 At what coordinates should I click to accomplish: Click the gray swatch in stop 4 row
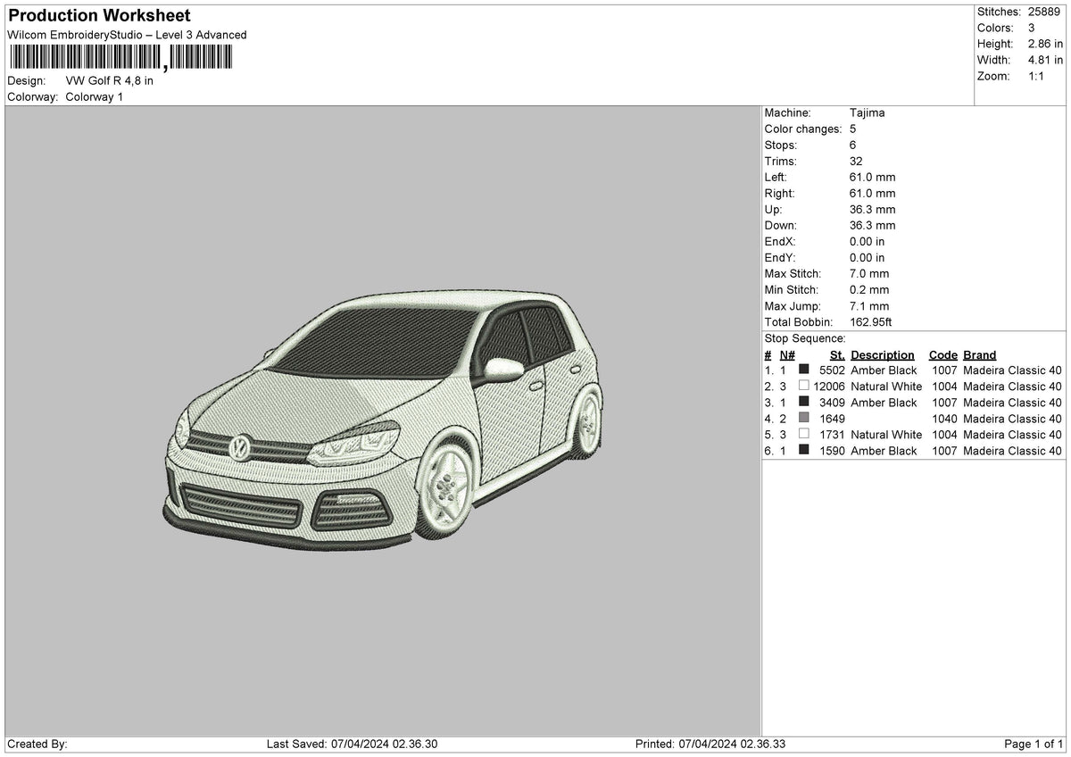(804, 419)
